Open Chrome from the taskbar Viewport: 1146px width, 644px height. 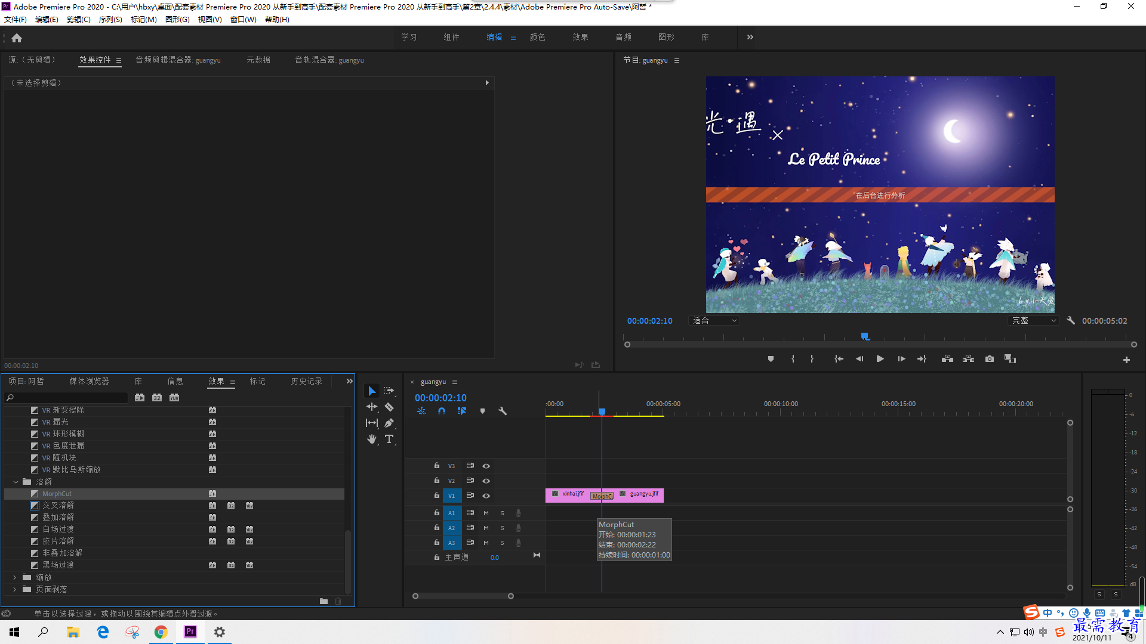[161, 632]
